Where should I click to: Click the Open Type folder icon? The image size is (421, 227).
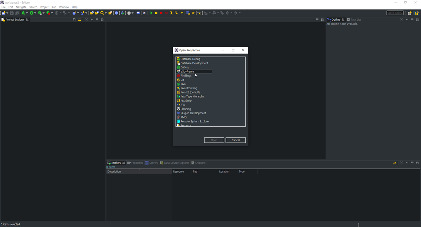92,13
